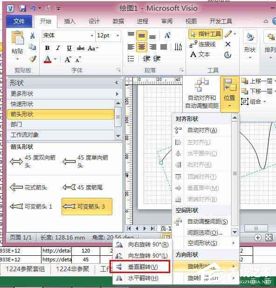
Task: Switch to the 设计 ribbon tab
Action: coord(94,21)
